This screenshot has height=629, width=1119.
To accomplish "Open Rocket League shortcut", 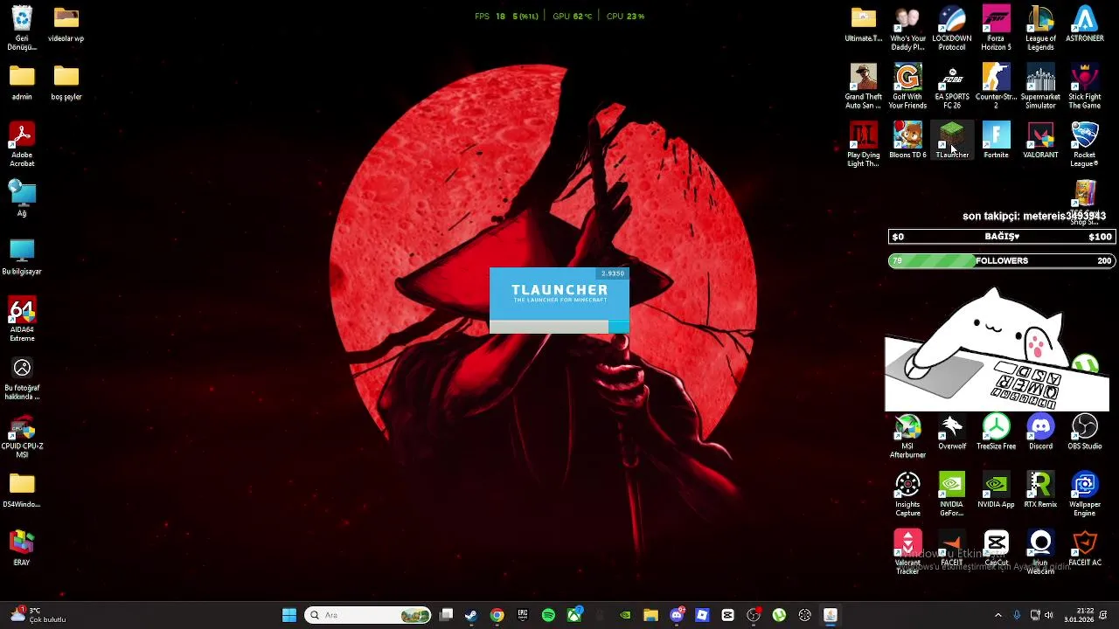I will [1085, 145].
